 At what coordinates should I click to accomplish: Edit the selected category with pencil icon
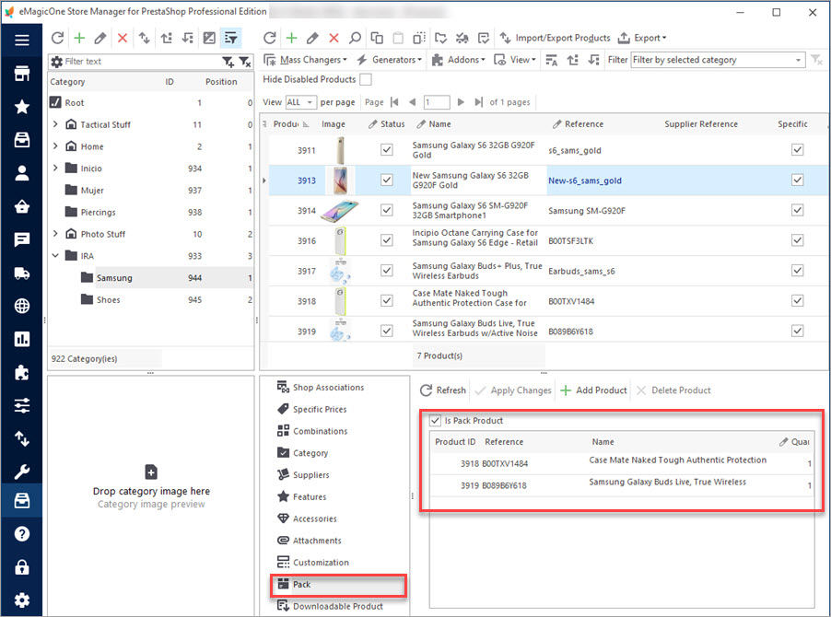(100, 38)
